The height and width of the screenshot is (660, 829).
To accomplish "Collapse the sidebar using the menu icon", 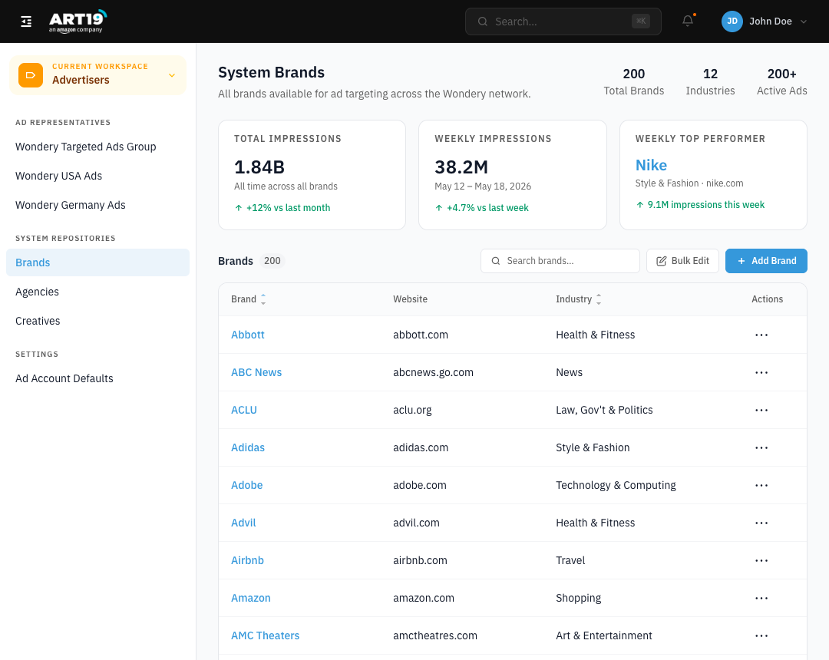I will point(26,21).
